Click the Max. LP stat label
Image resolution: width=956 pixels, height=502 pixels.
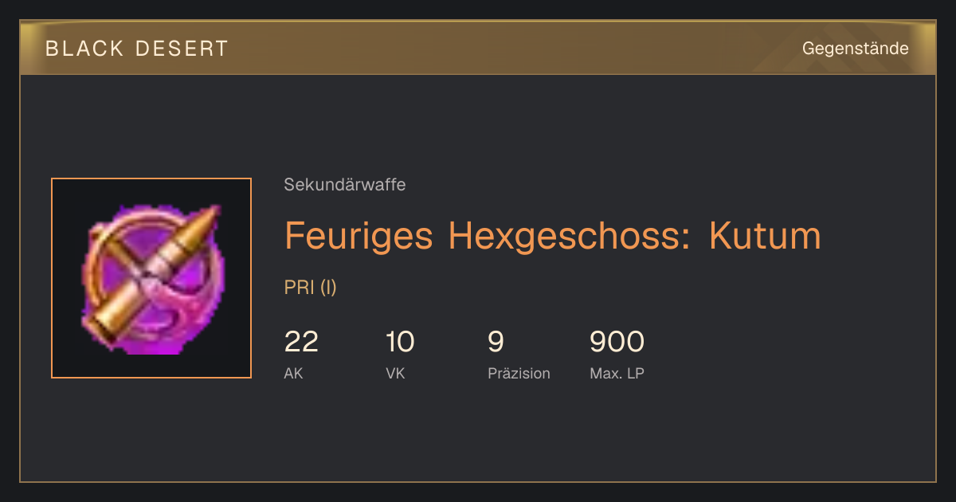click(617, 373)
